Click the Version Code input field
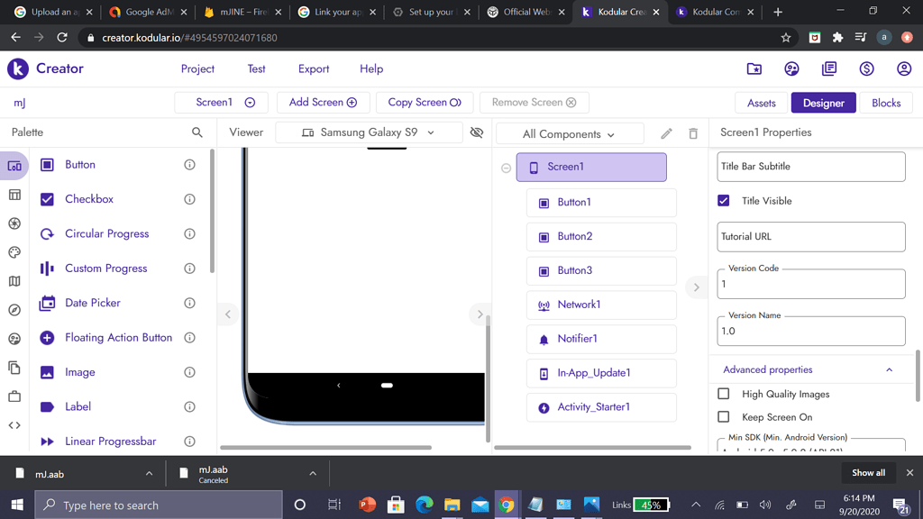The image size is (923, 519). pyautogui.click(x=811, y=284)
